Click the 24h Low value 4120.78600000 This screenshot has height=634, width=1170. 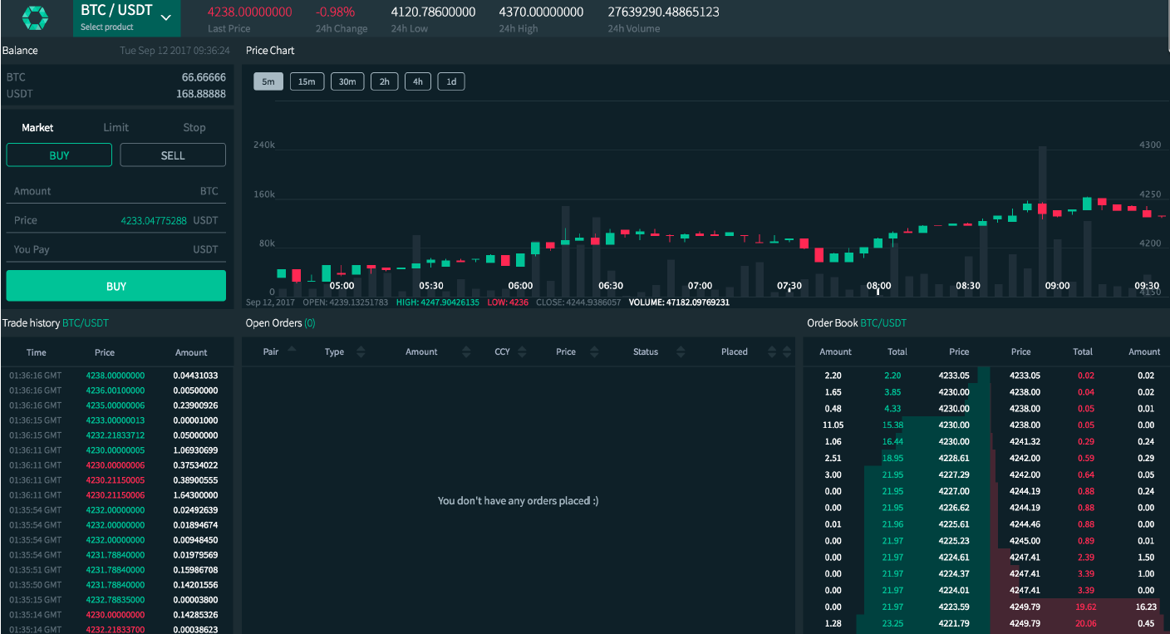tap(433, 12)
